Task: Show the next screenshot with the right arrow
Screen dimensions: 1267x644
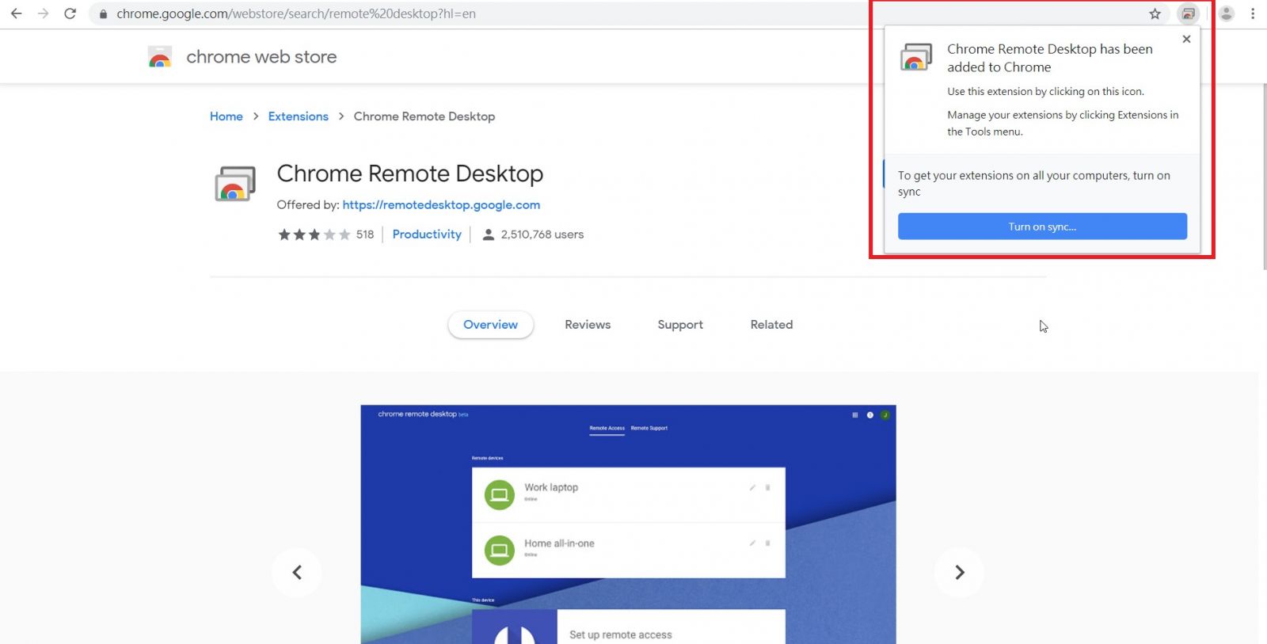Action: pyautogui.click(x=959, y=572)
